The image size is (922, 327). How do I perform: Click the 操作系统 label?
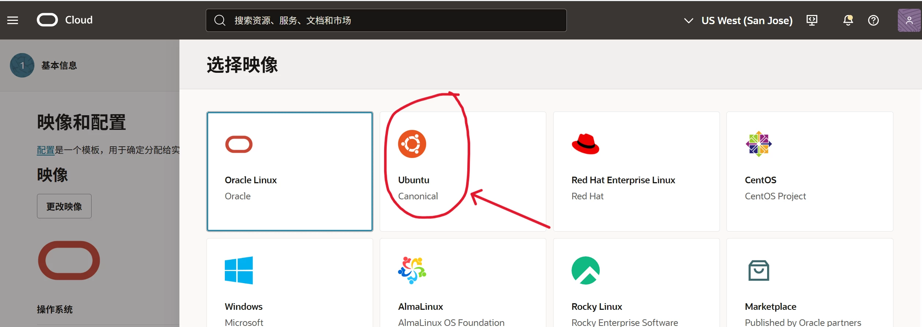click(55, 309)
